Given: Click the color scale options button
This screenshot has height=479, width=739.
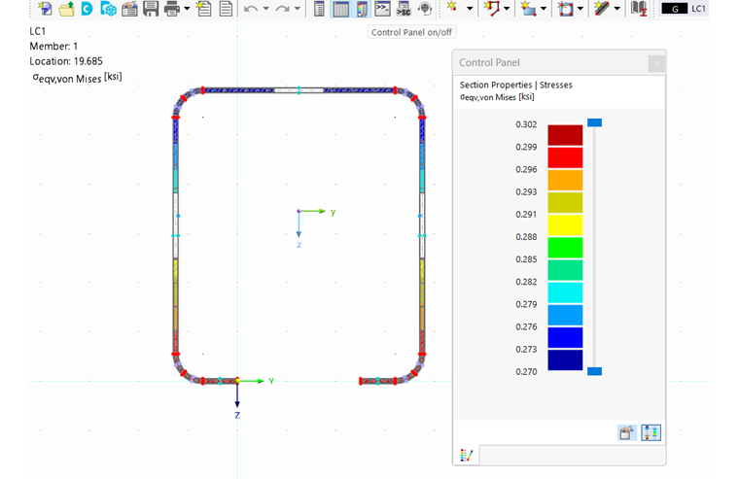Looking at the screenshot, I should click(651, 433).
